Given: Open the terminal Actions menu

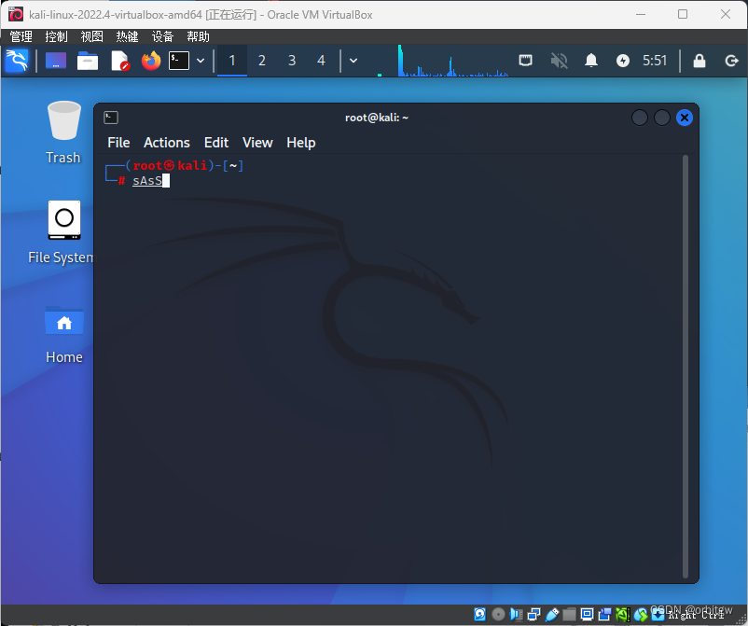Looking at the screenshot, I should point(167,143).
